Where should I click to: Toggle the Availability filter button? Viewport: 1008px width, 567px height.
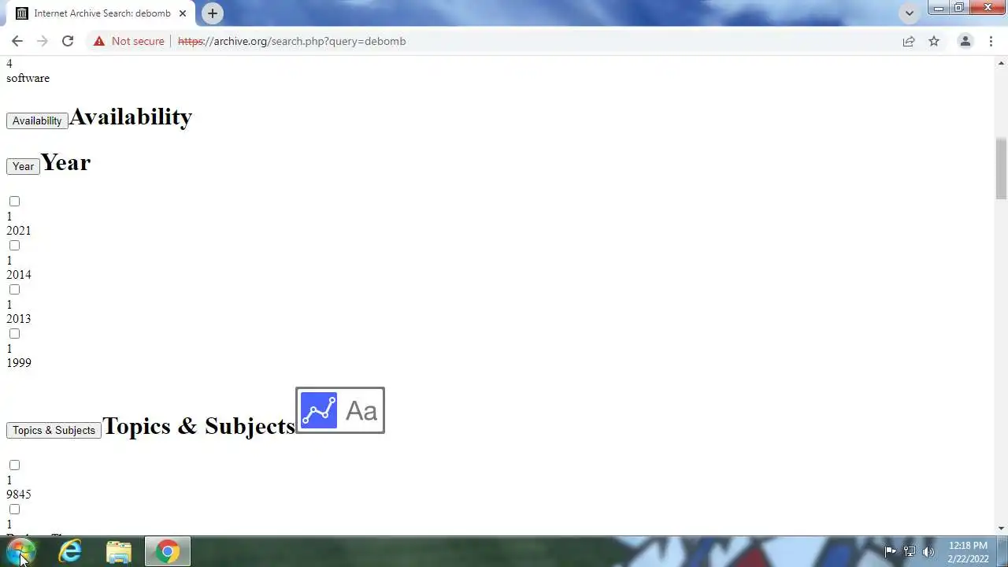tap(37, 120)
